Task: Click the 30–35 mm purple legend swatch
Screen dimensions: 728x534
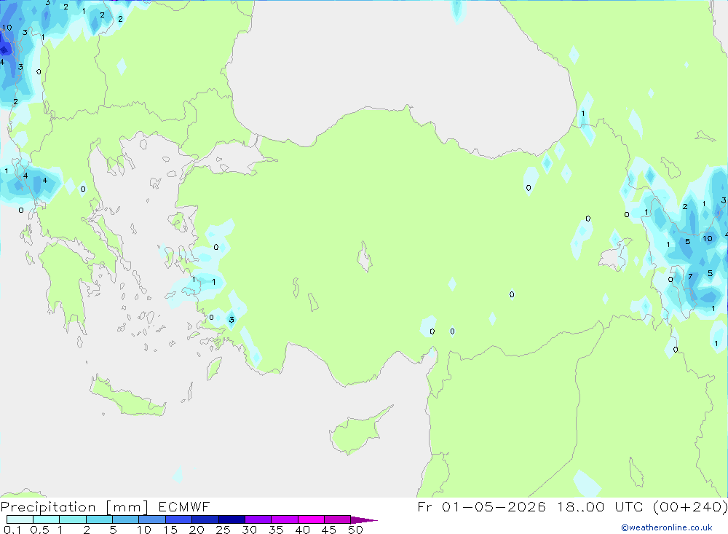Action: pyautogui.click(x=258, y=519)
